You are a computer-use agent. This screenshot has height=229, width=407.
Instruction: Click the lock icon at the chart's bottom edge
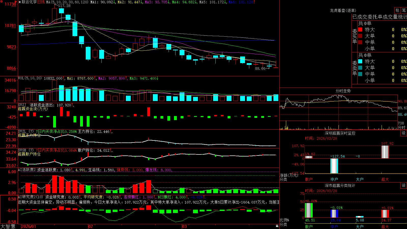(x=277, y=226)
